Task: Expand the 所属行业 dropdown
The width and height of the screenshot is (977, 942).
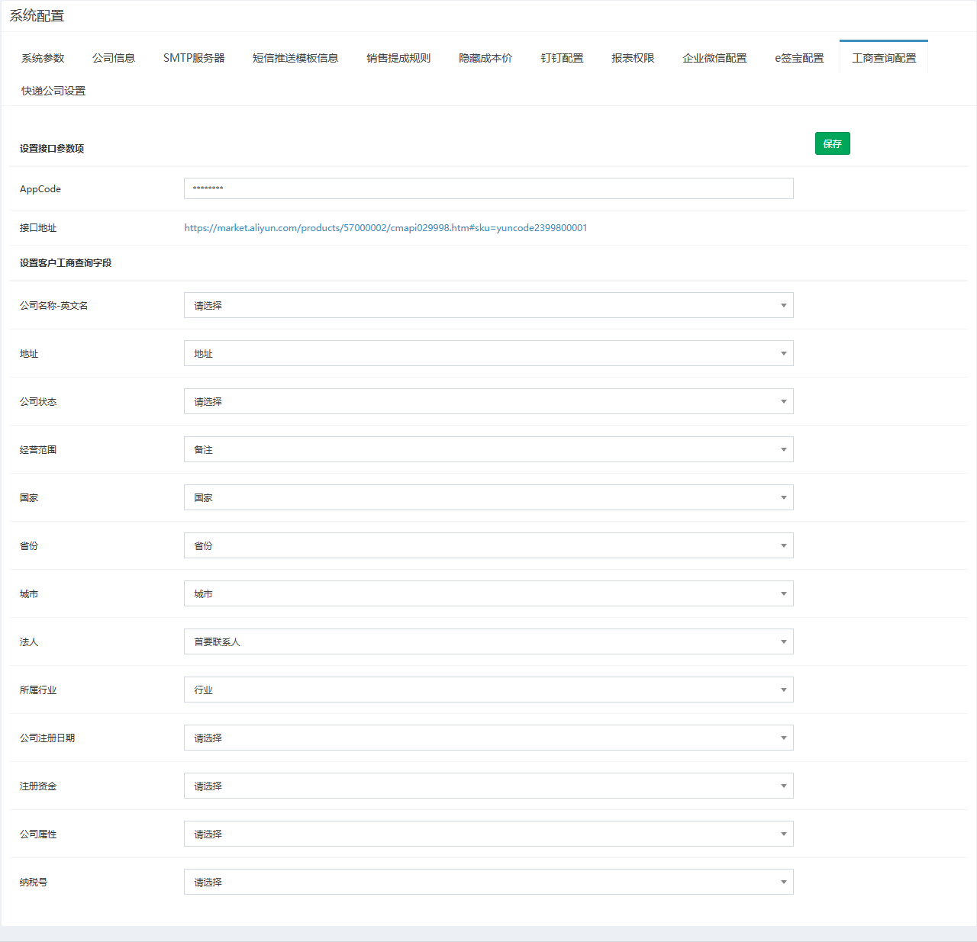Action: pos(488,690)
